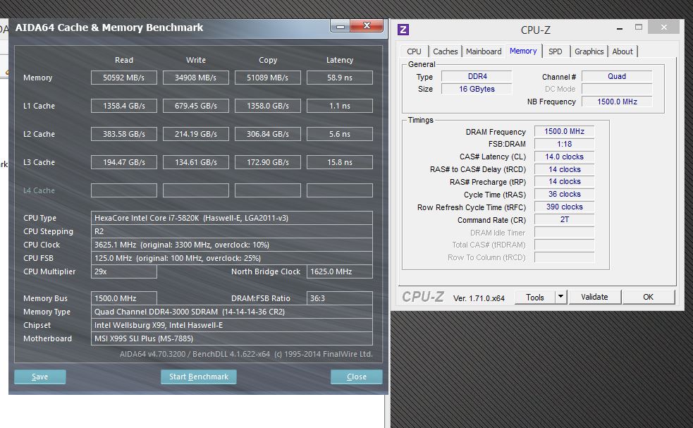This screenshot has height=428, width=693.
Task: Click Save in AIDA64 benchmark window
Action: point(39,377)
